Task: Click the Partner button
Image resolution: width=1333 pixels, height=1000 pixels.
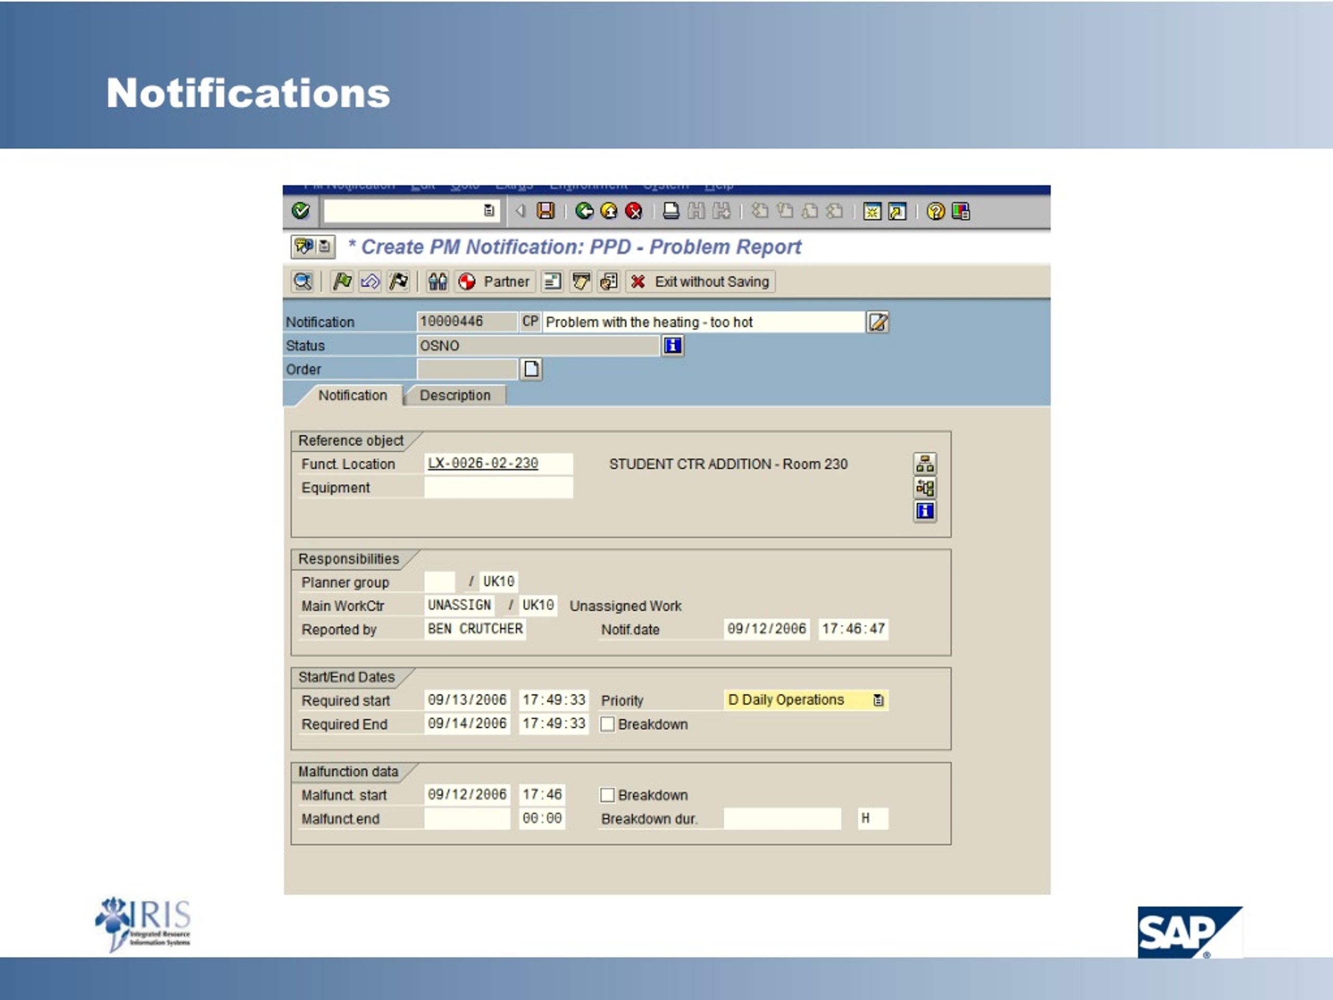Action: tap(495, 281)
